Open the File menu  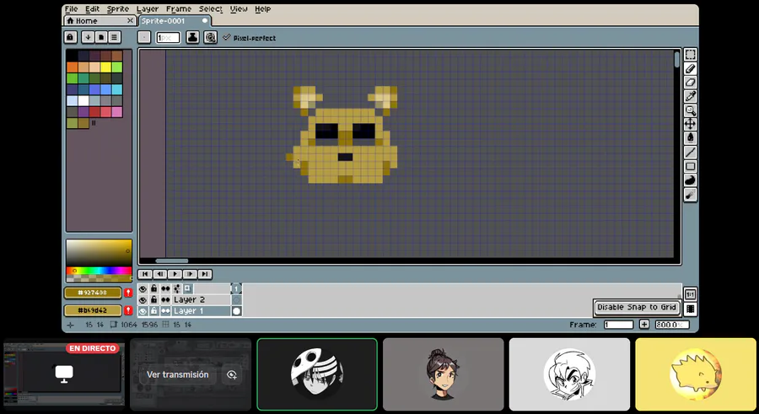click(x=71, y=8)
